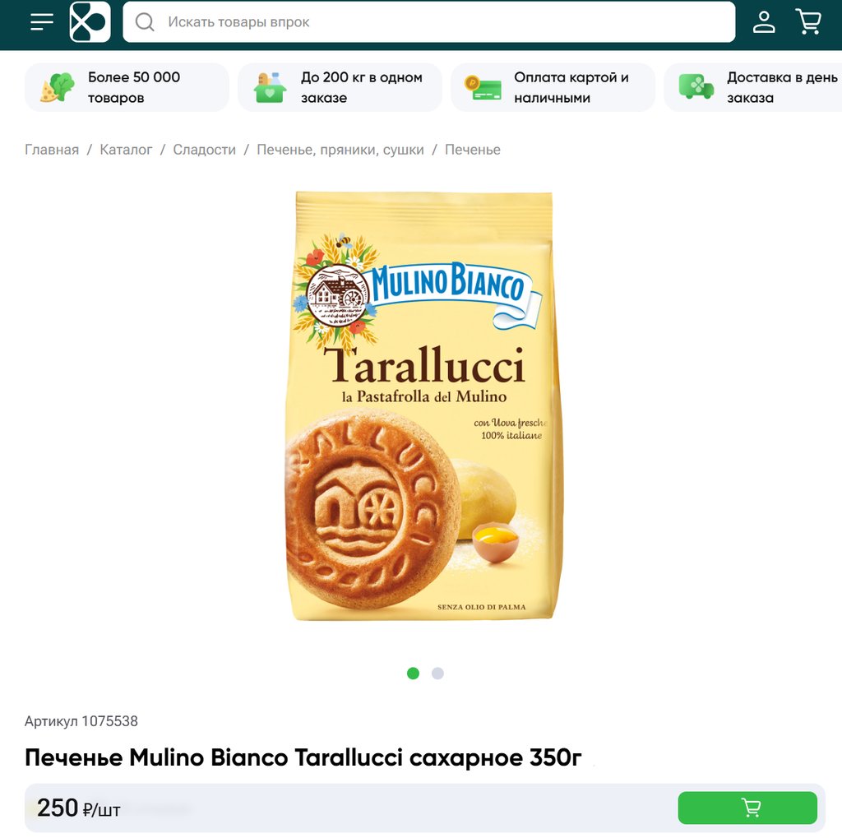Click the magnifier search icon
This screenshot has width=842, height=838.
click(145, 22)
